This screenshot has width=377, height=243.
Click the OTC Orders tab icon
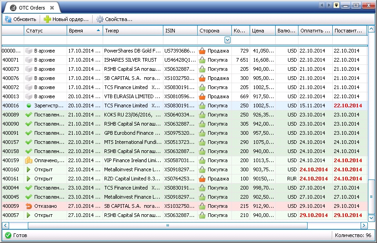tap(13, 8)
